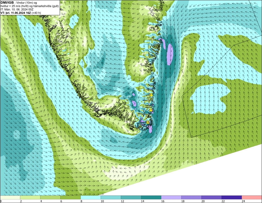Click the legend scale value 14

pyautogui.click(x=143, y=201)
